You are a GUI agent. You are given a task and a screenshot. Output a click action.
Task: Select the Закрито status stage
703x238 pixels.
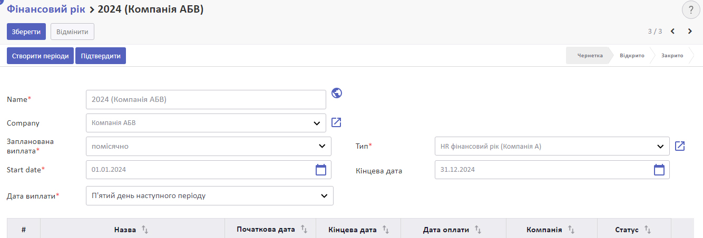coord(672,56)
